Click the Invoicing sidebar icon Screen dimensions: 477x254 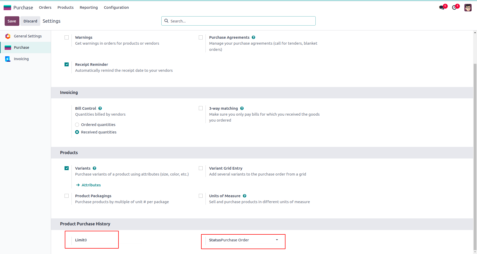(x=8, y=59)
